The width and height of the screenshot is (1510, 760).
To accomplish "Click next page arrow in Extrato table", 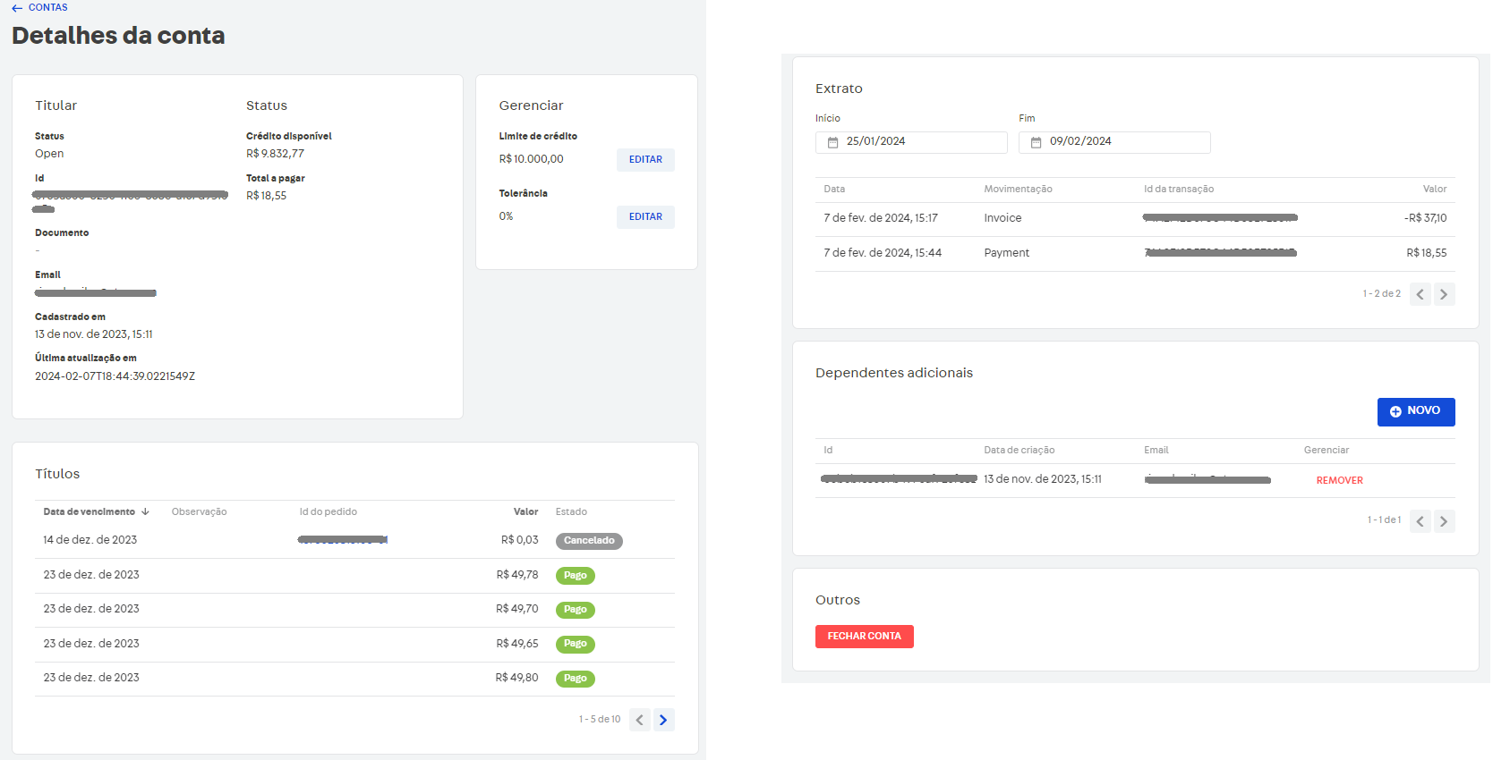I will pos(1444,294).
